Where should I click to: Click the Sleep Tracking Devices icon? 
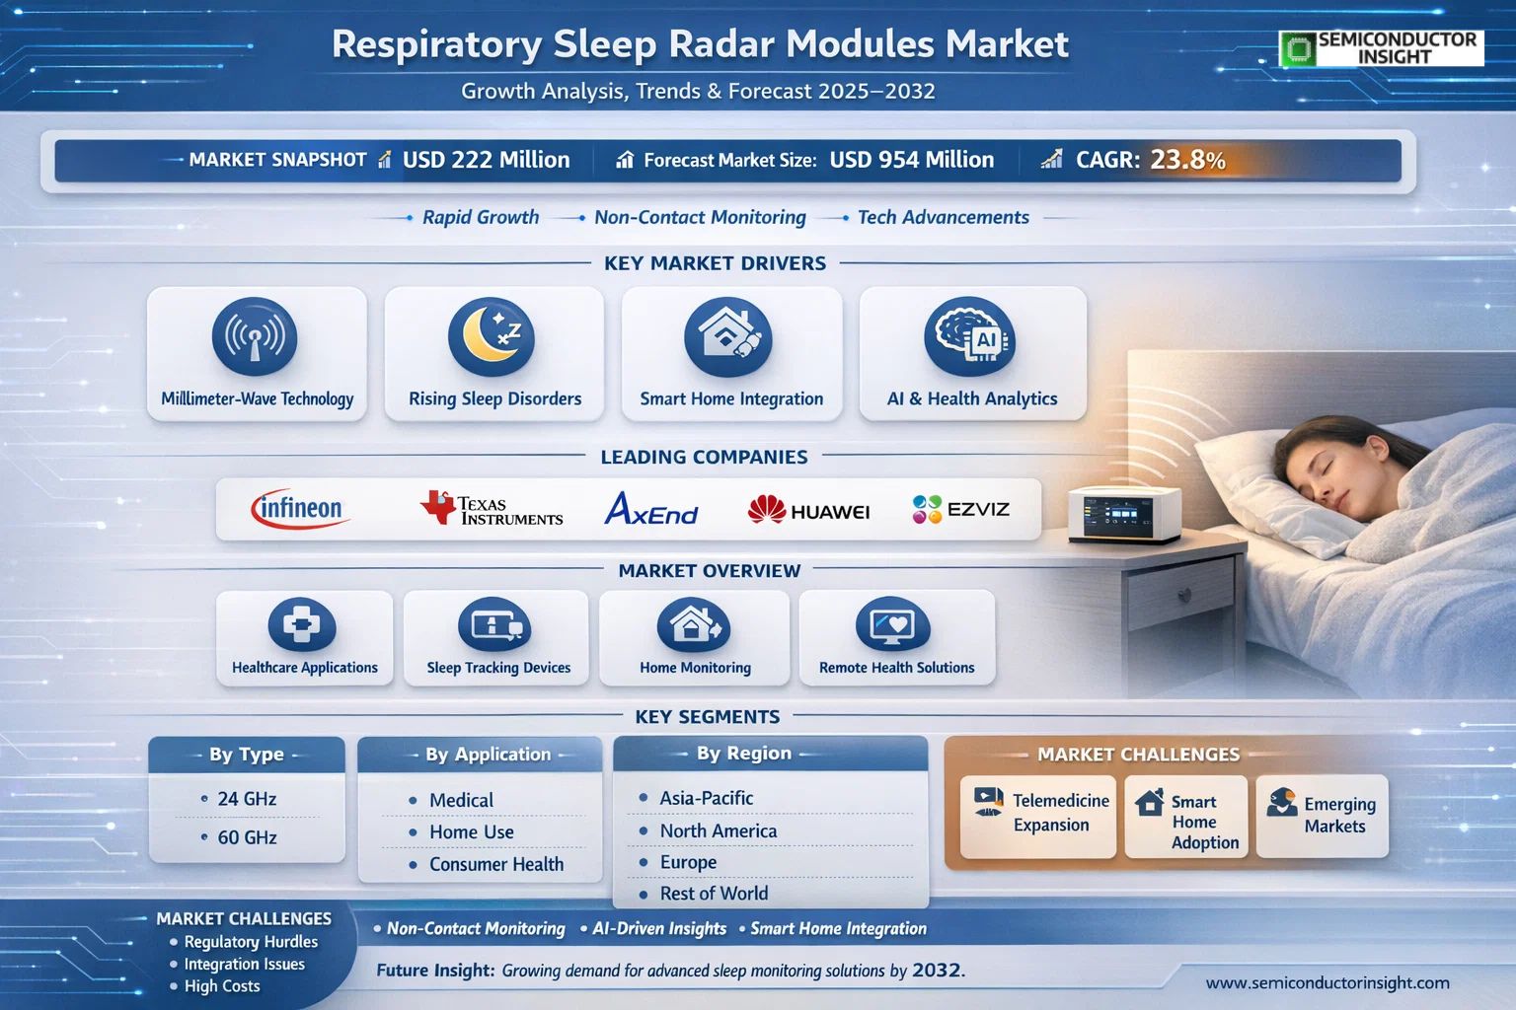click(494, 624)
